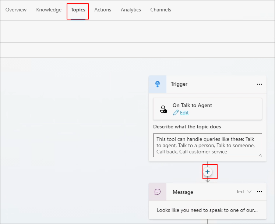Viewport: 275px width, 224px height.
Task: Switch to the Channels tab
Action: (161, 10)
